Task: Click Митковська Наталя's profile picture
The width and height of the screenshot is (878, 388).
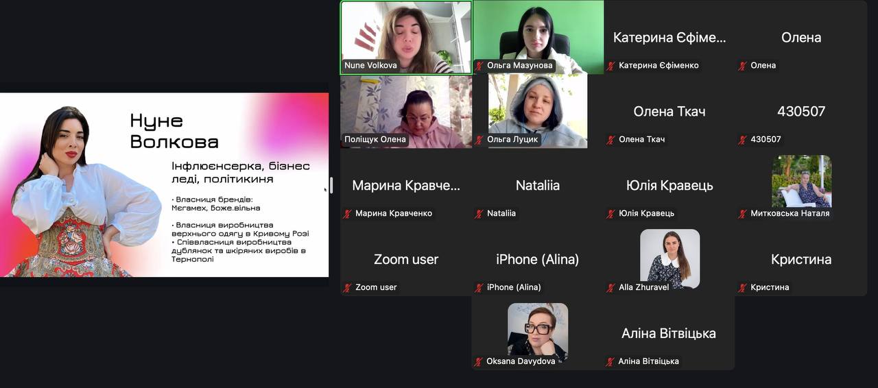Action: [802, 181]
